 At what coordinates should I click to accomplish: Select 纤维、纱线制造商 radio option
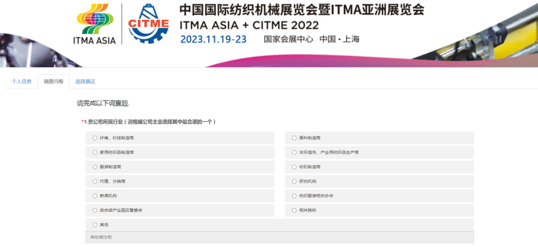click(x=95, y=138)
